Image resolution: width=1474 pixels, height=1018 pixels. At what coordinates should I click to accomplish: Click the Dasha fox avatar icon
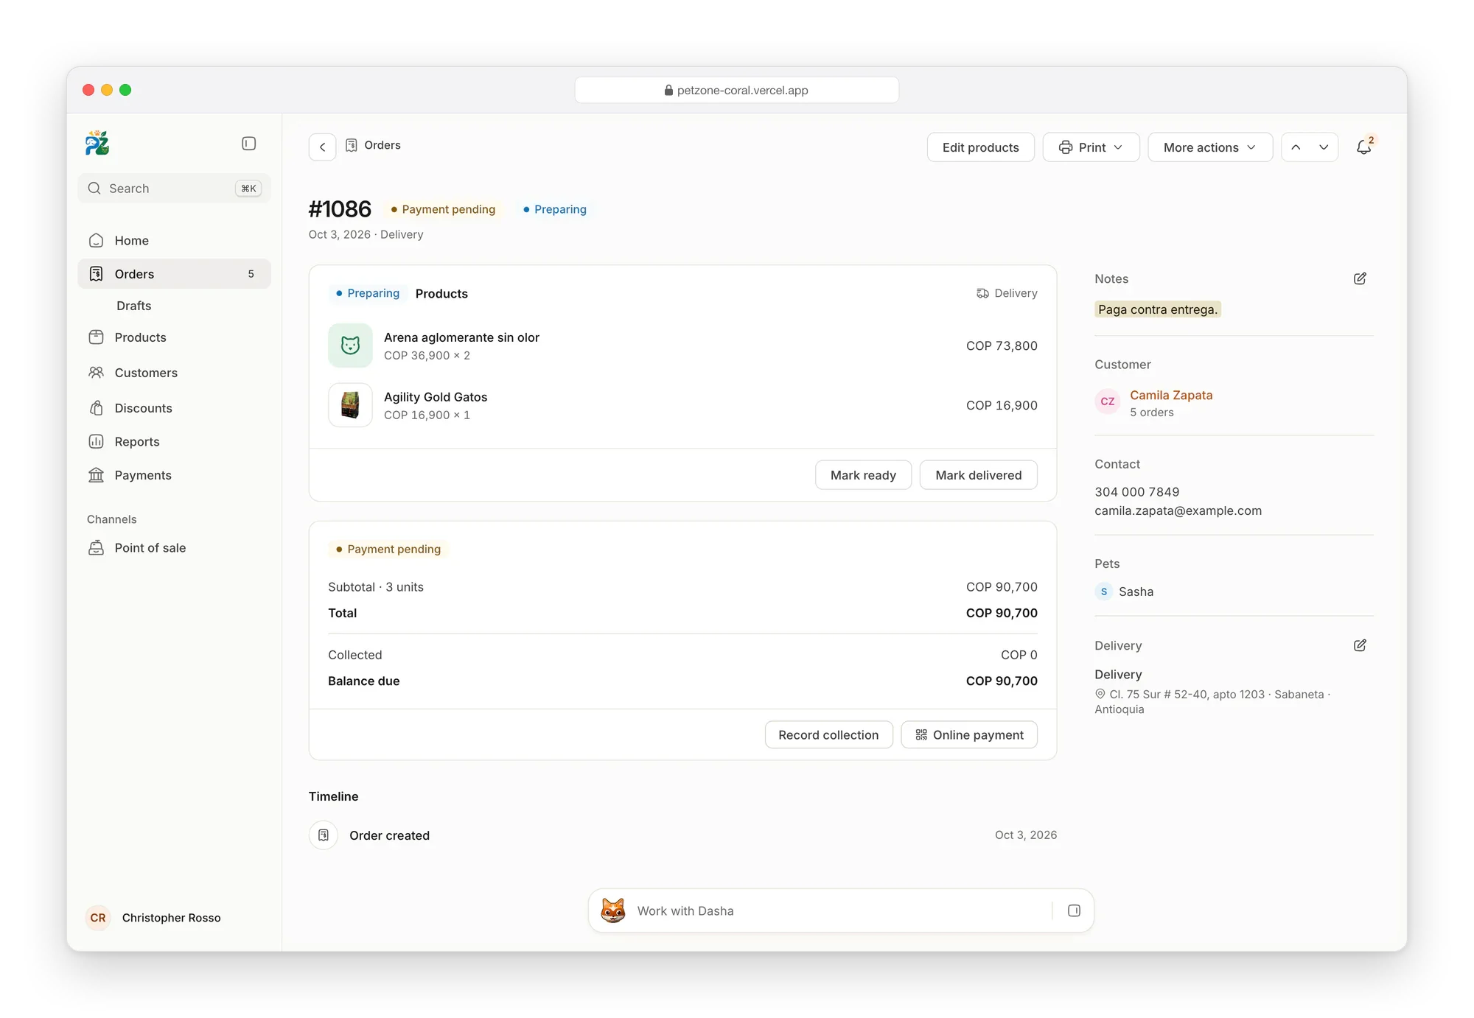[x=613, y=910]
